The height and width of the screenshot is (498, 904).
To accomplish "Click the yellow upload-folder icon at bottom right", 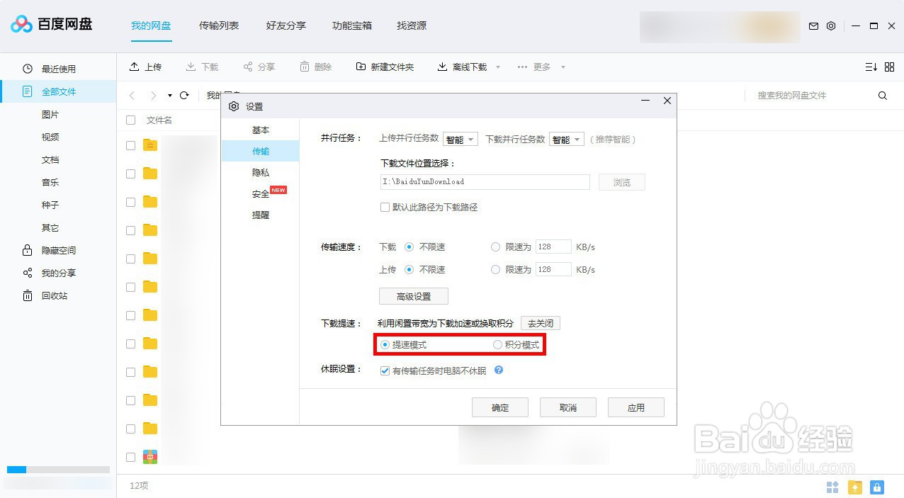I will pyautogui.click(x=854, y=487).
